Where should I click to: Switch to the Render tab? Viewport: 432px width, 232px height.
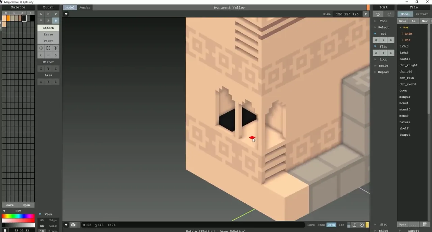[x=85, y=7]
